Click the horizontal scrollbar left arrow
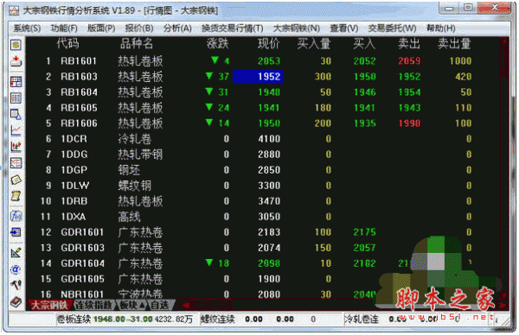 pos(185,305)
